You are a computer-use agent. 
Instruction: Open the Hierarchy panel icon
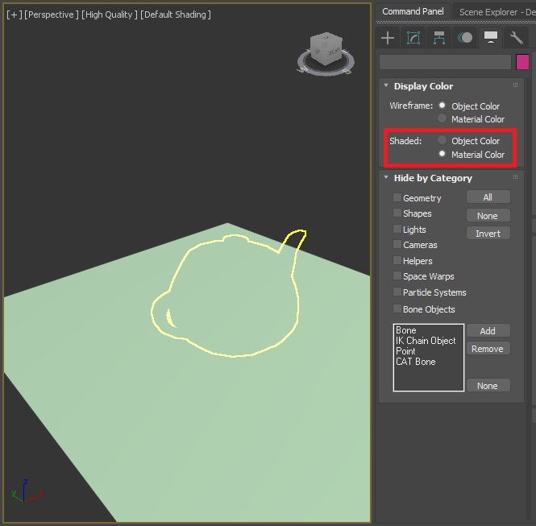439,38
